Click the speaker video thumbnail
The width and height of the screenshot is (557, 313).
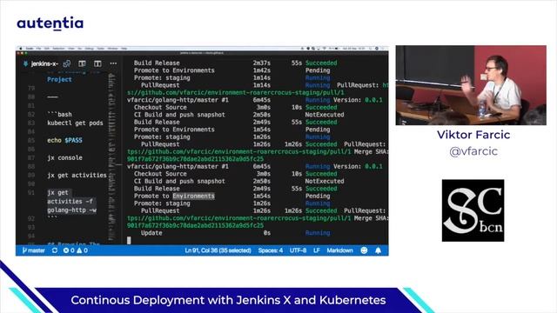click(x=471, y=85)
